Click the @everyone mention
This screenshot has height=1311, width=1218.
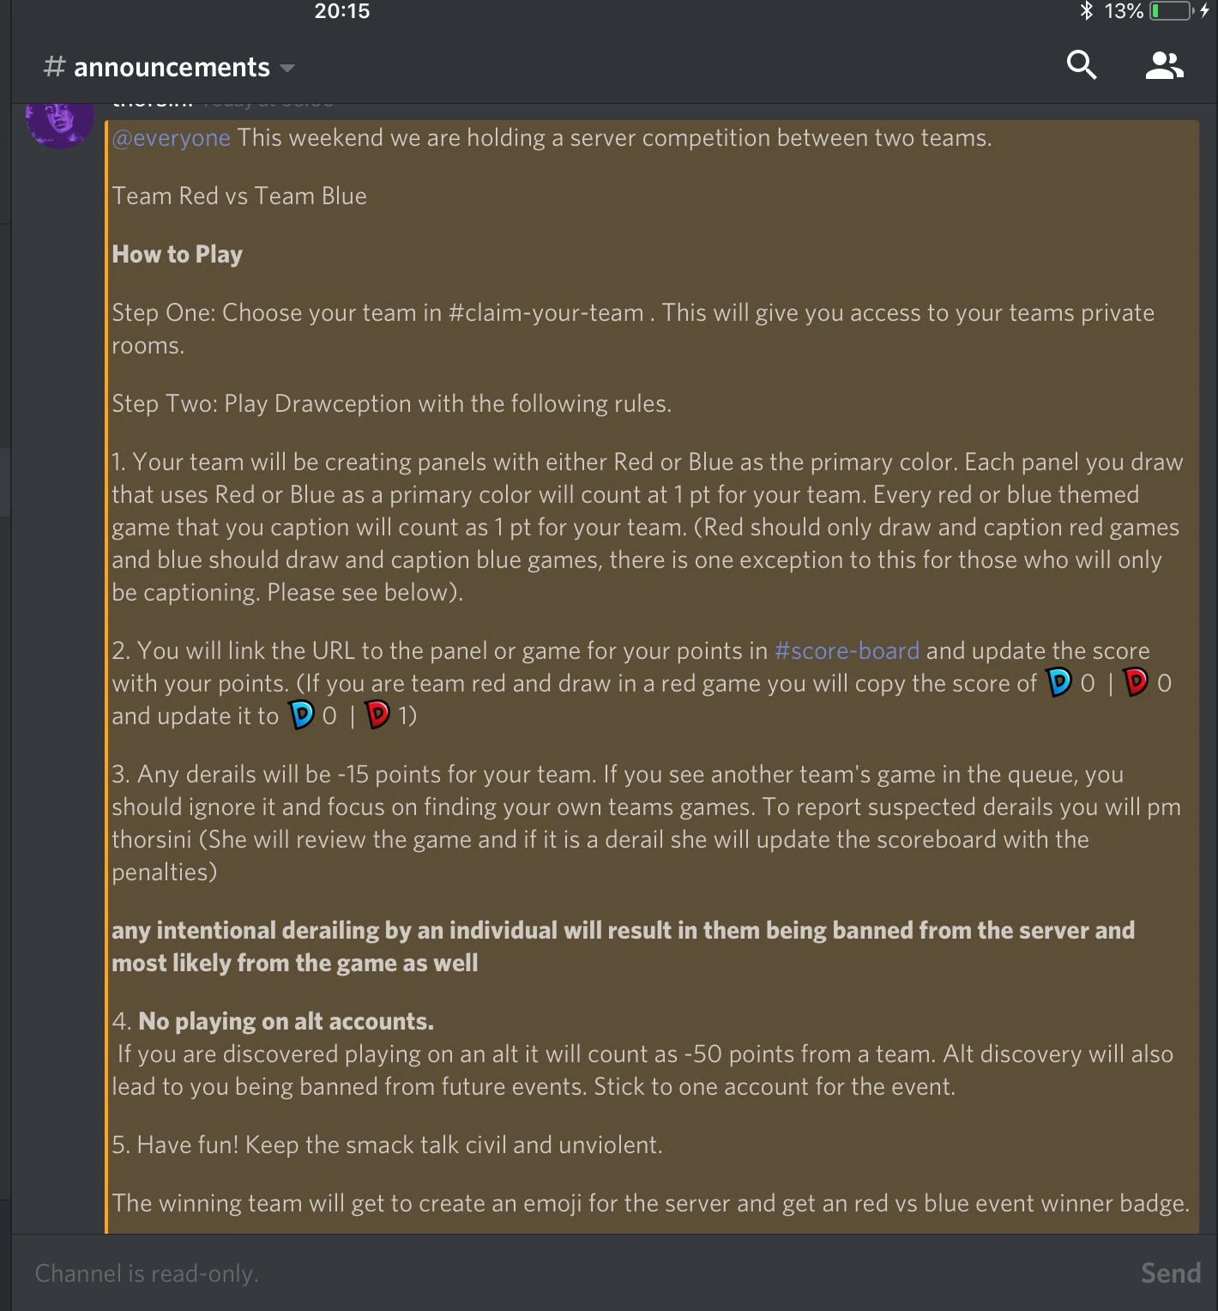172,138
